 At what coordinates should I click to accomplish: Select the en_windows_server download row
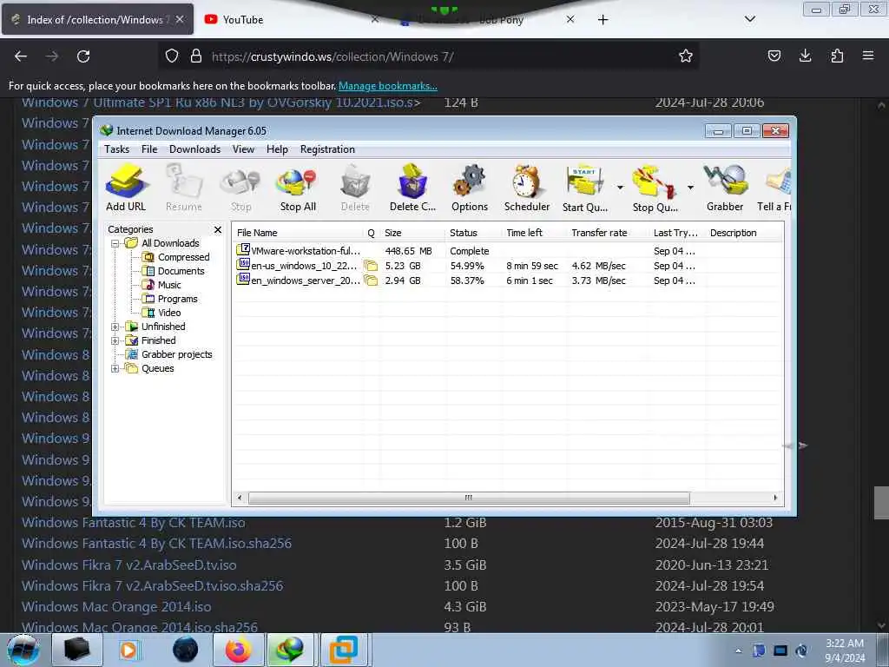pos(507,281)
